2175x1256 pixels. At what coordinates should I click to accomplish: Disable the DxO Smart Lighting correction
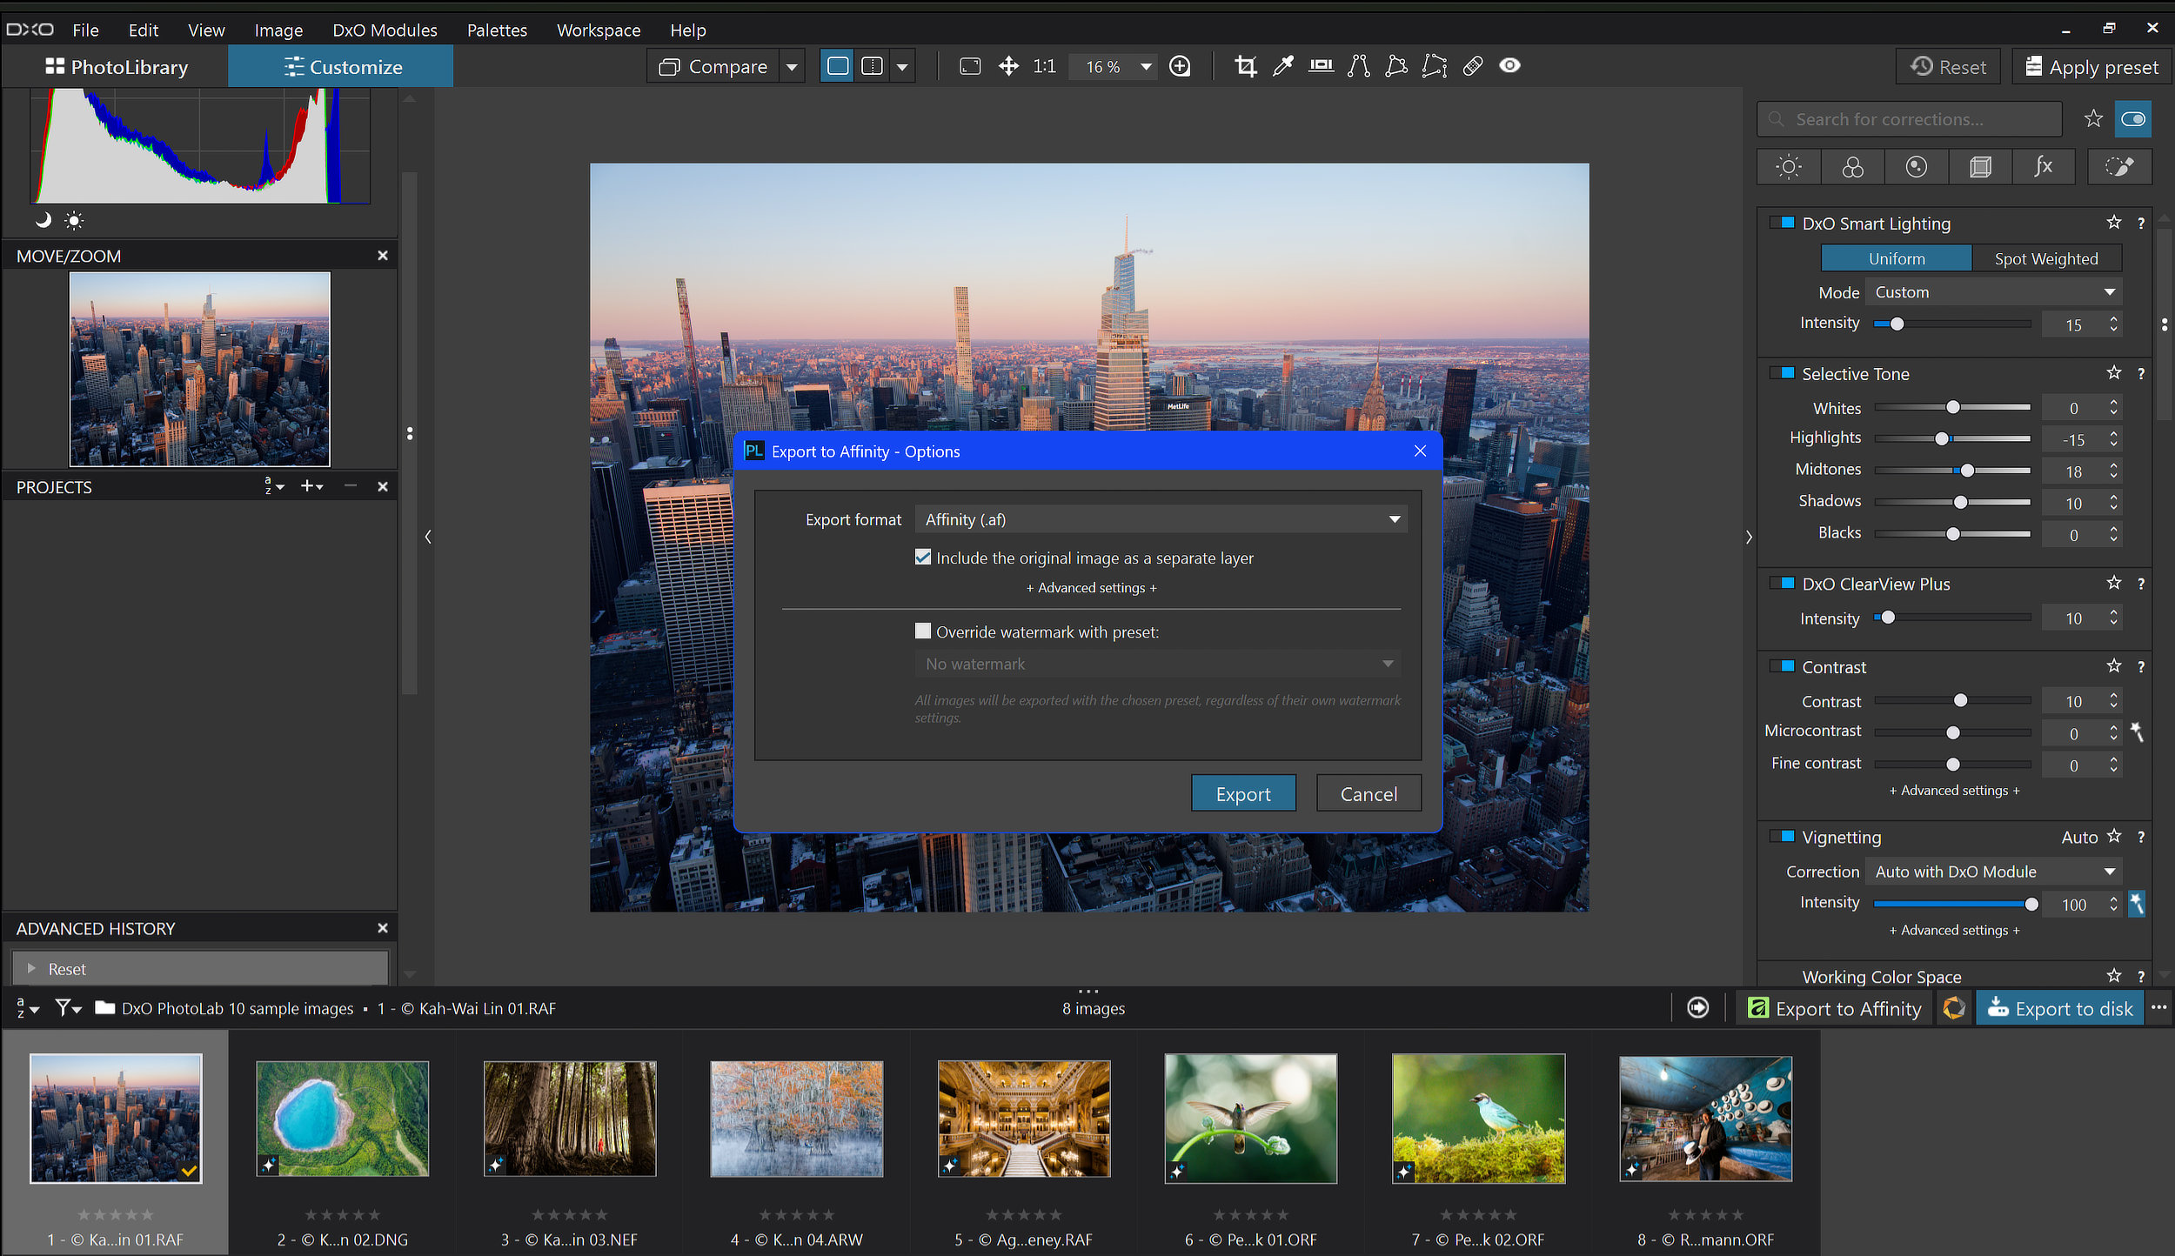pyautogui.click(x=1783, y=224)
